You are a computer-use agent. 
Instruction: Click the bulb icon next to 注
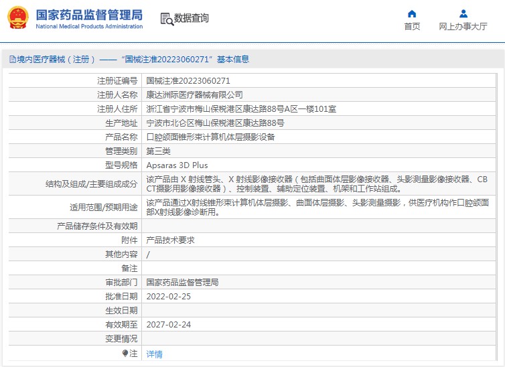click(x=125, y=354)
